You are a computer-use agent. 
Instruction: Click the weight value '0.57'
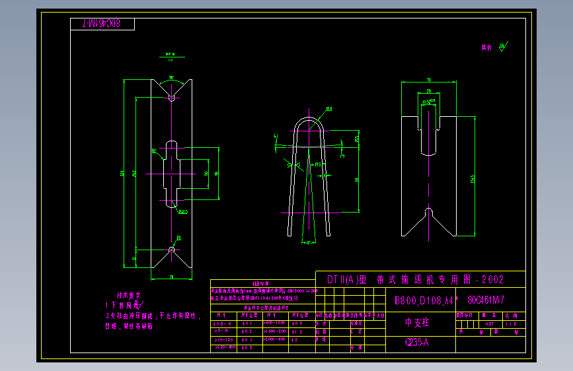tap(490, 324)
